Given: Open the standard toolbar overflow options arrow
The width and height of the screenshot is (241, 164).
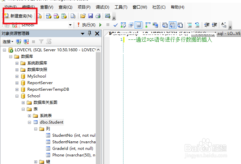Looking at the screenshot, I should click(114, 17).
